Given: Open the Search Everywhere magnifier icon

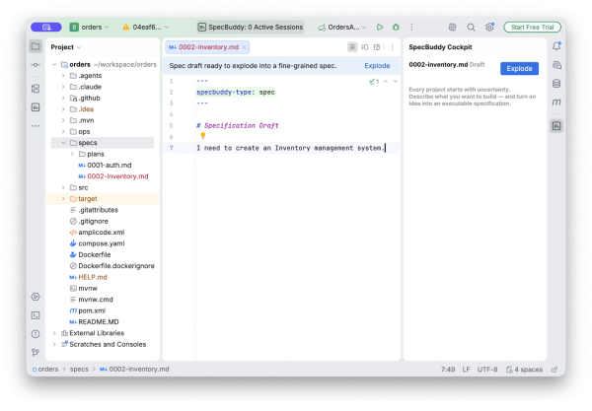Looking at the screenshot, I should [471, 28].
